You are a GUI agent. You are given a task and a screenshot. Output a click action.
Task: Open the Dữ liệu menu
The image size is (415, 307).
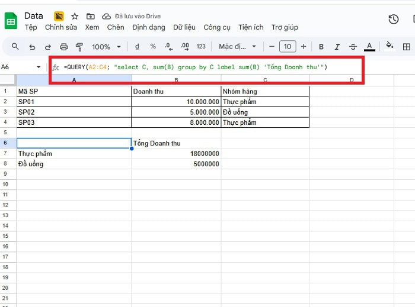point(185,27)
